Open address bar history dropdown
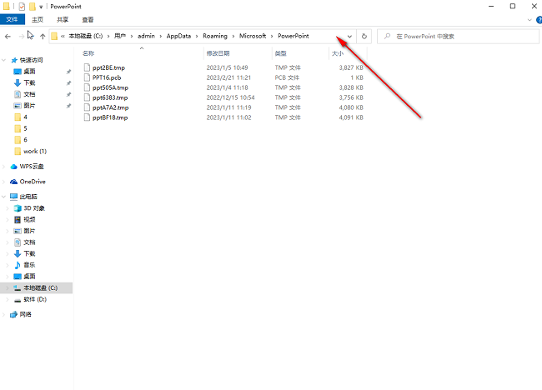 click(x=349, y=37)
